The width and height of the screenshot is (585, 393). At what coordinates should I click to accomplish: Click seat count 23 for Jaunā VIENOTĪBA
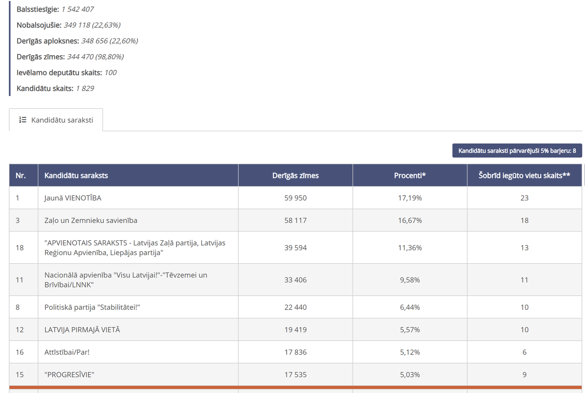[525, 198]
